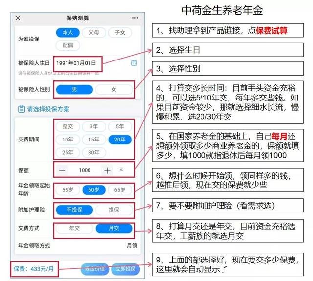313x281 pixels.
Task: Click the 交费方式 label
Action: tap(28, 228)
